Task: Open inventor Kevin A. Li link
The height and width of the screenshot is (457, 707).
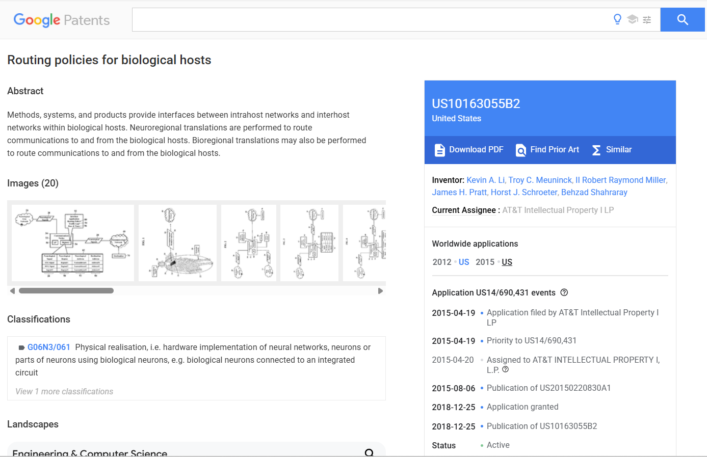Action: point(485,180)
